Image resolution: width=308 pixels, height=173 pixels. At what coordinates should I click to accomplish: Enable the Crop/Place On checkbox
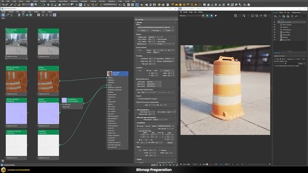[138, 71]
